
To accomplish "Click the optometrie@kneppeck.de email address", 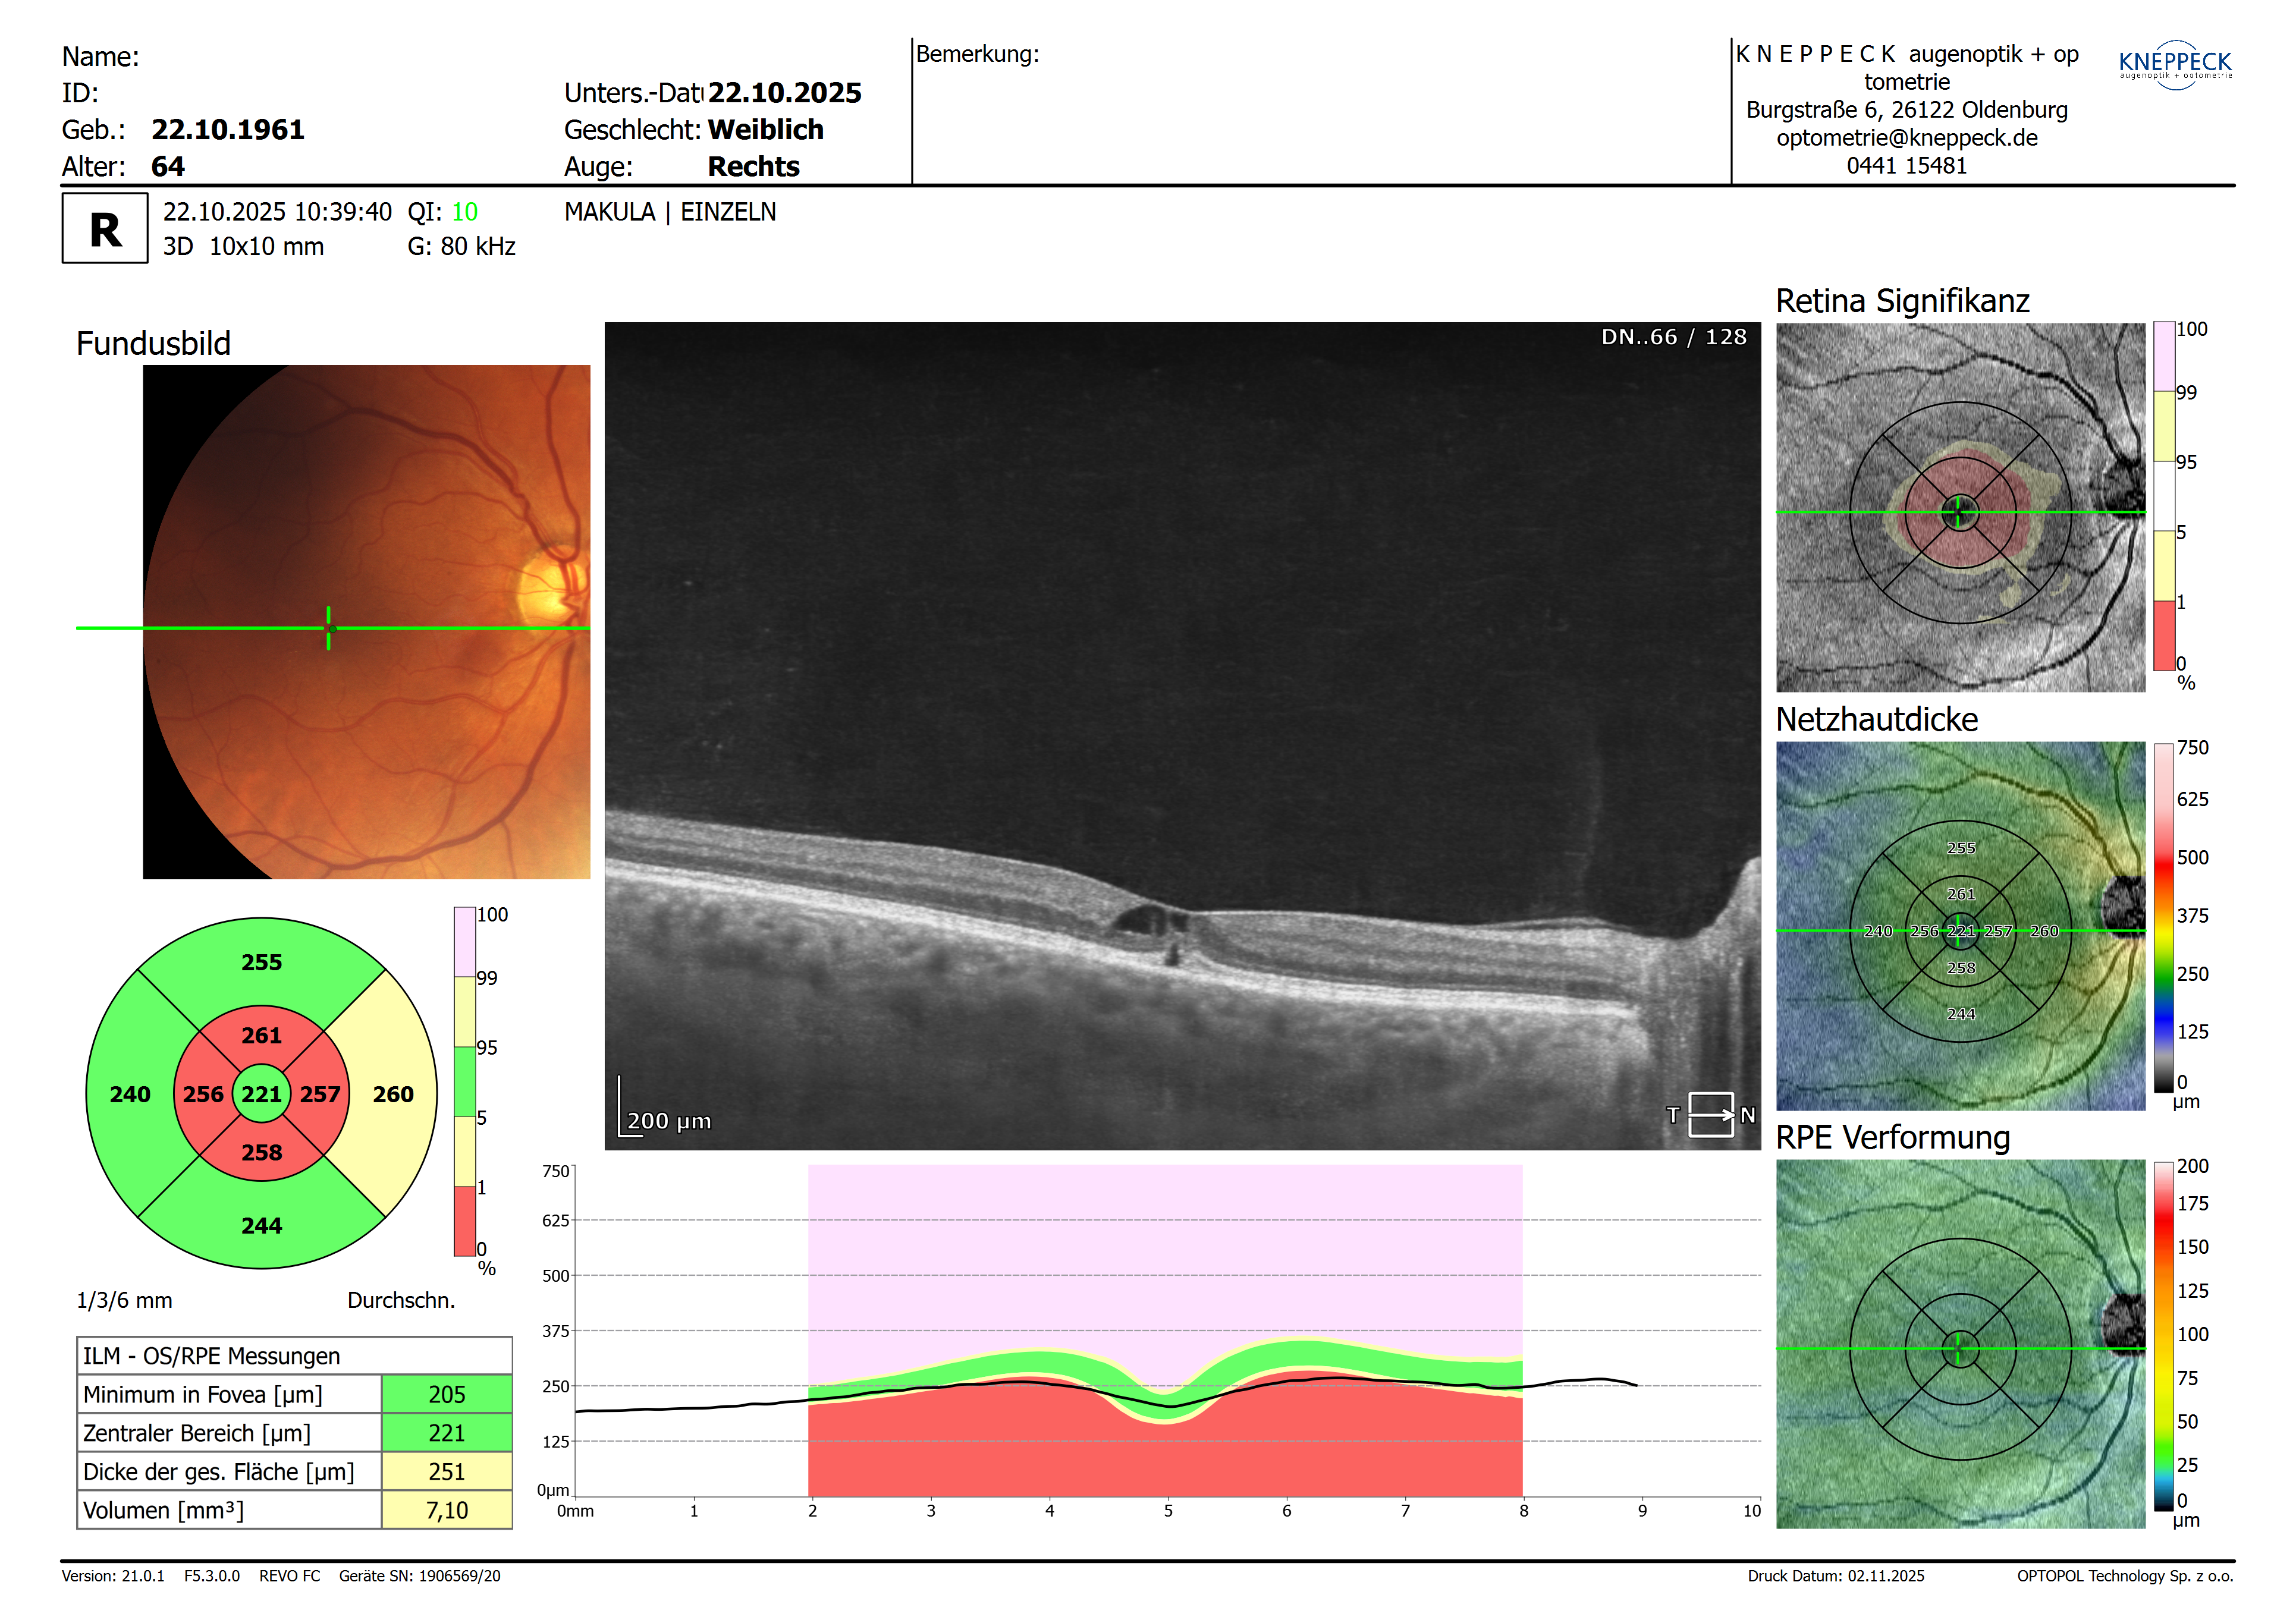I will 1906,138.
